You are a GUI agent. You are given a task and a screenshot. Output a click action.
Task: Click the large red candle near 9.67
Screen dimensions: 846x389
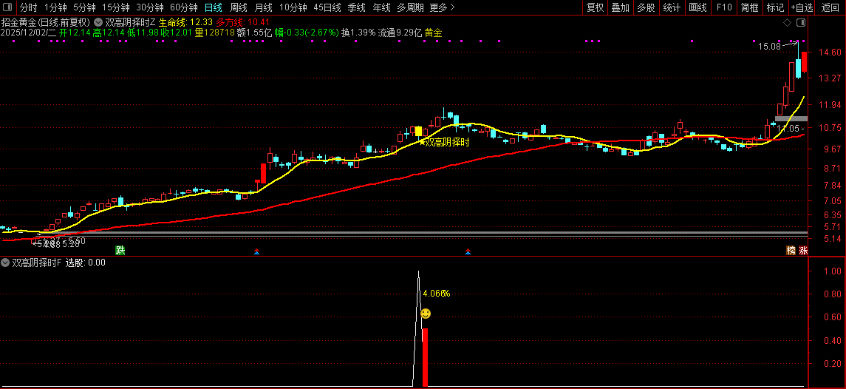(x=263, y=173)
